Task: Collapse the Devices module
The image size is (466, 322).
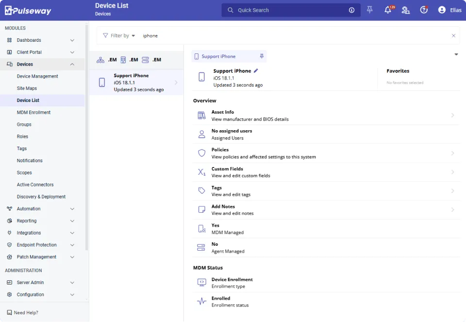Action: [x=72, y=64]
